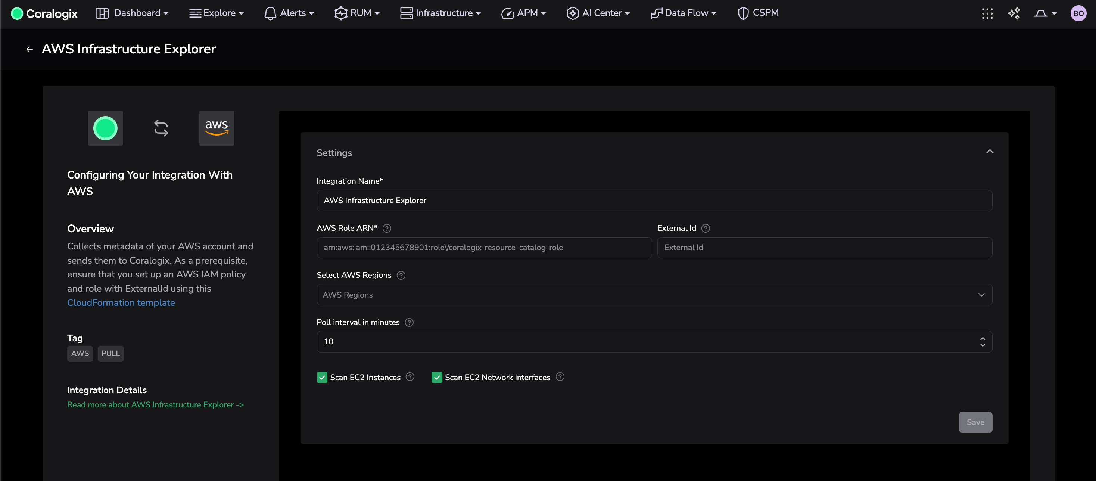Open the AI Center menu
The width and height of the screenshot is (1096, 481).
[598, 13]
